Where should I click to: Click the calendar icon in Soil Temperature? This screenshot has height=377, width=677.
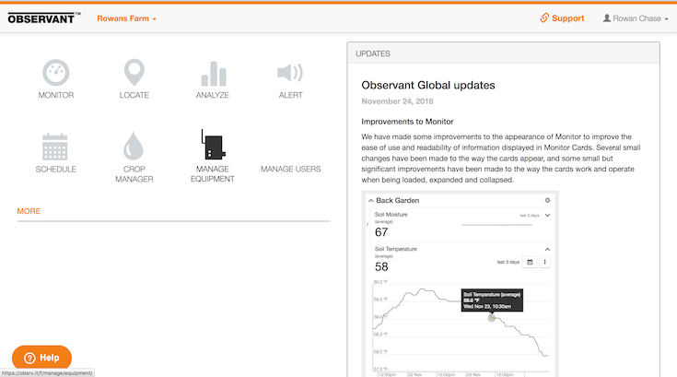point(531,262)
